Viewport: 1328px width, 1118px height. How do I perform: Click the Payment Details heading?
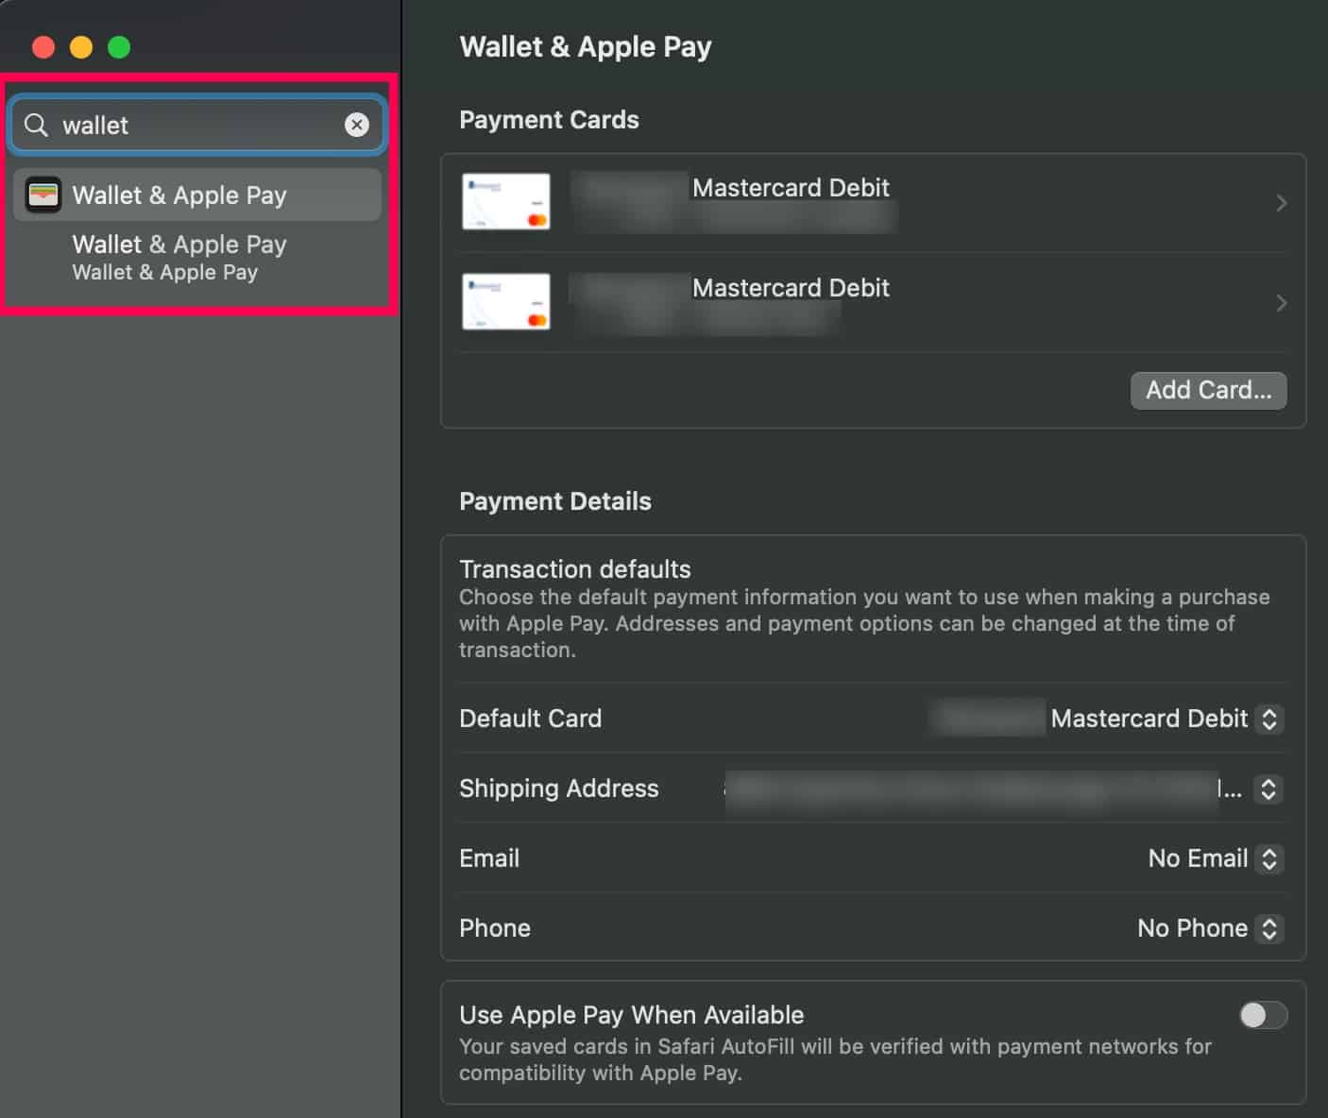[555, 501]
